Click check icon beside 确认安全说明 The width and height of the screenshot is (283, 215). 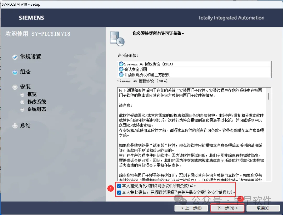pyautogui.click(x=121, y=69)
